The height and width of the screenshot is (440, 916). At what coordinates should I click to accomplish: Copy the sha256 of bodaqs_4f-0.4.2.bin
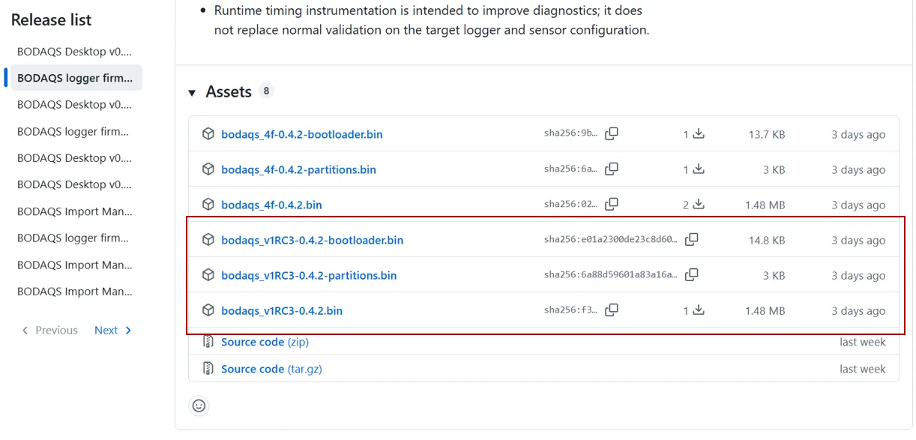point(612,205)
